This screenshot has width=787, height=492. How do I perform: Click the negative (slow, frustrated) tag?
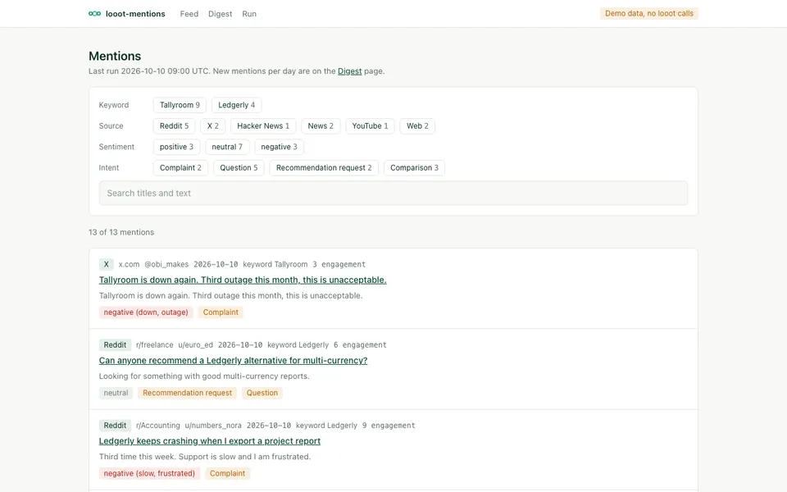click(x=149, y=473)
